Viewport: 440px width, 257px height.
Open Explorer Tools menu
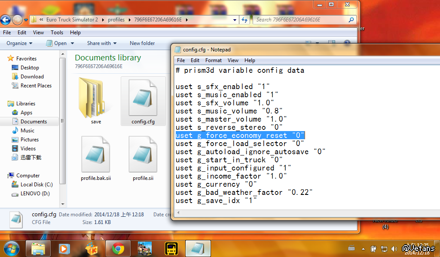pyautogui.click(x=57, y=33)
